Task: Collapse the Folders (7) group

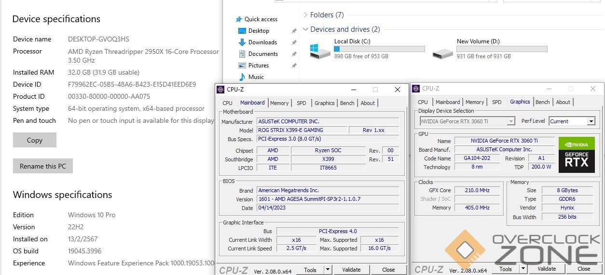Action: [305, 15]
